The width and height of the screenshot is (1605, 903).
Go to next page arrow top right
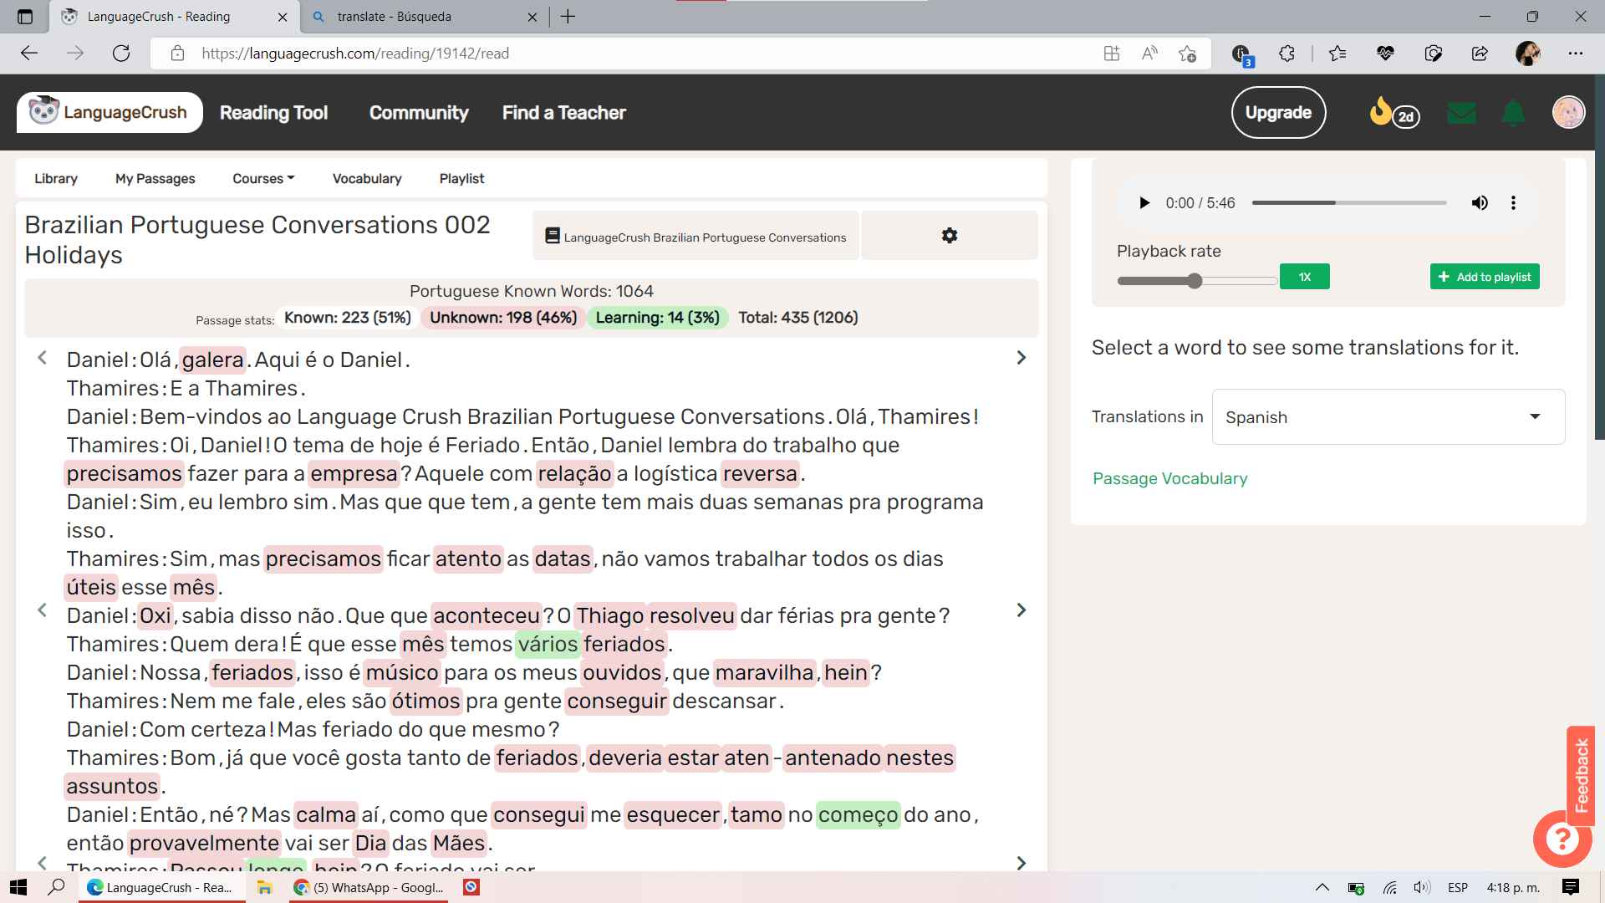click(1021, 358)
